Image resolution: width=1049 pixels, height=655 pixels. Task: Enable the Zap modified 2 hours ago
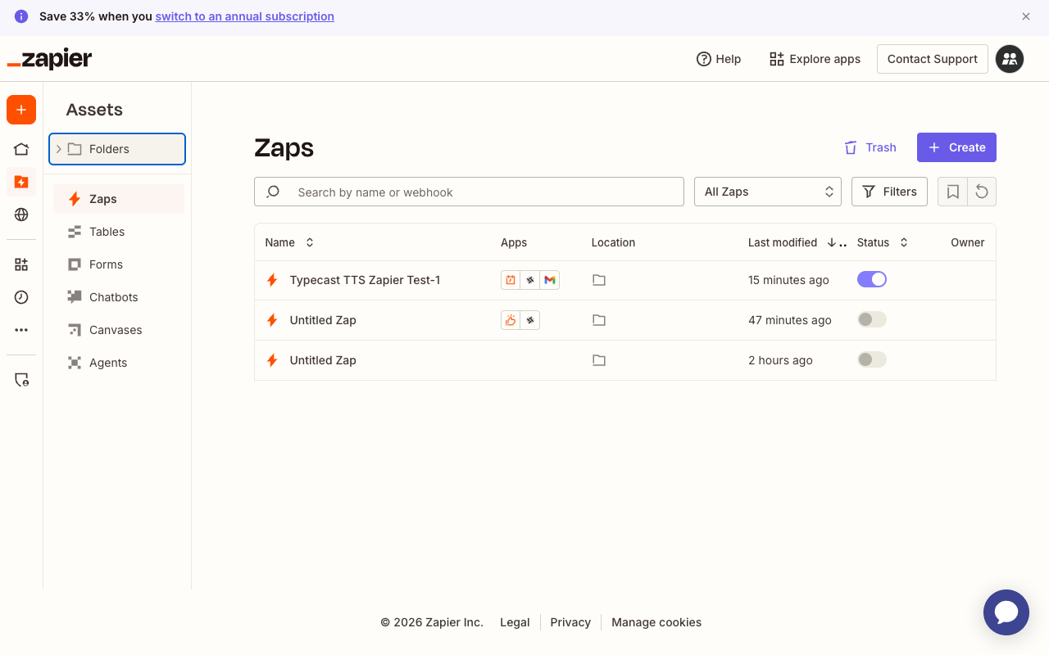tap(872, 359)
